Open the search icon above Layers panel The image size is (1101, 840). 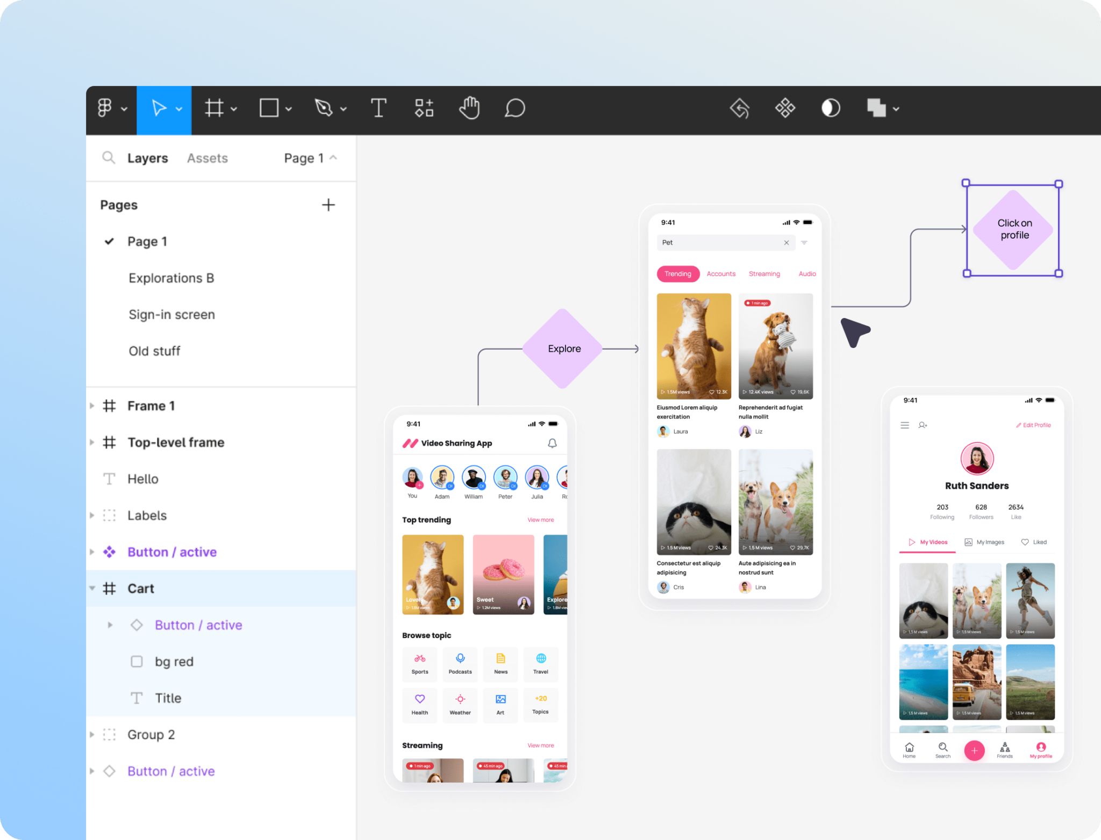click(x=109, y=157)
